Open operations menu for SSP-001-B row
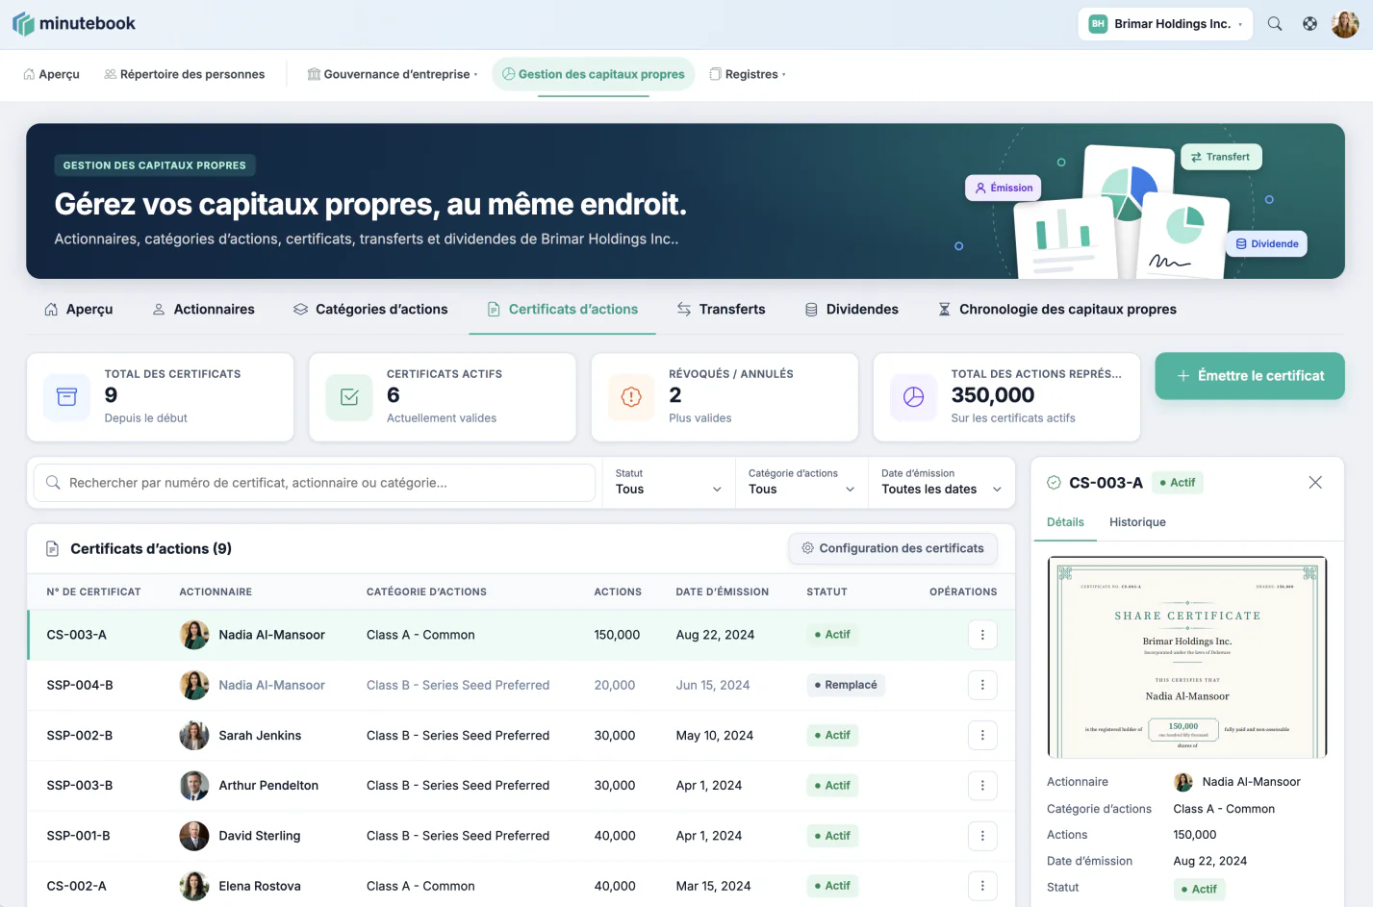 click(x=982, y=836)
